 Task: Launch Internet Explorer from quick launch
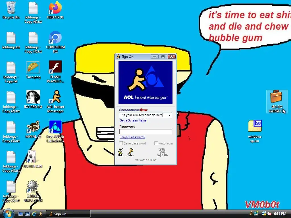[x=34, y=214]
